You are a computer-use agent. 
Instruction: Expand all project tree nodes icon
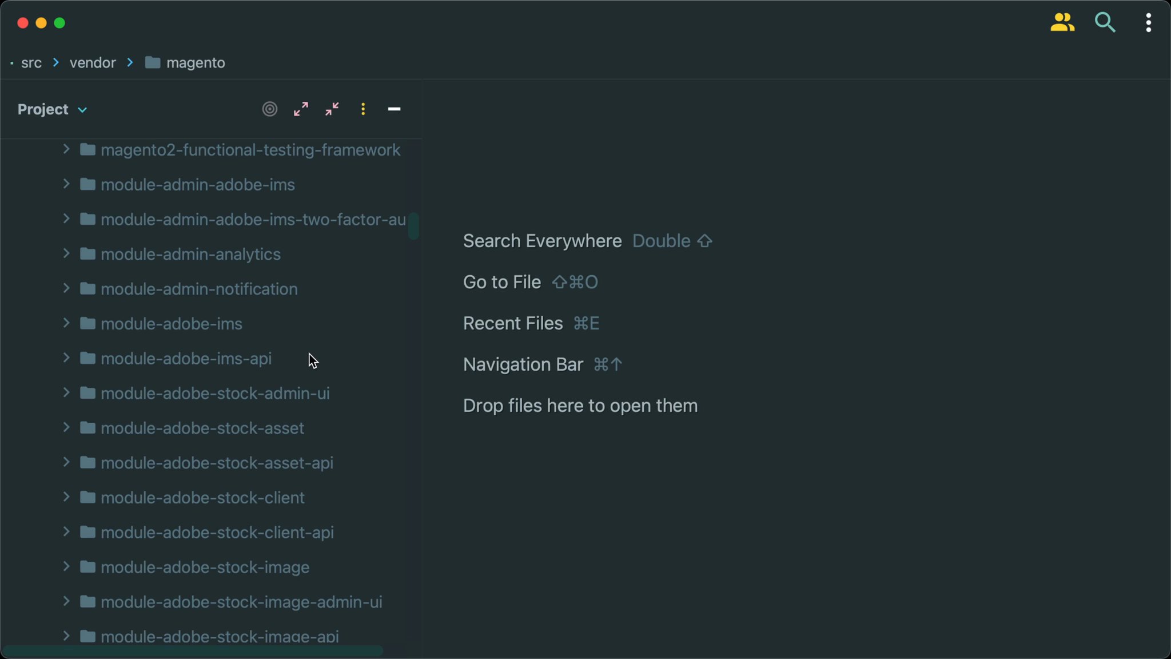pyautogui.click(x=300, y=109)
